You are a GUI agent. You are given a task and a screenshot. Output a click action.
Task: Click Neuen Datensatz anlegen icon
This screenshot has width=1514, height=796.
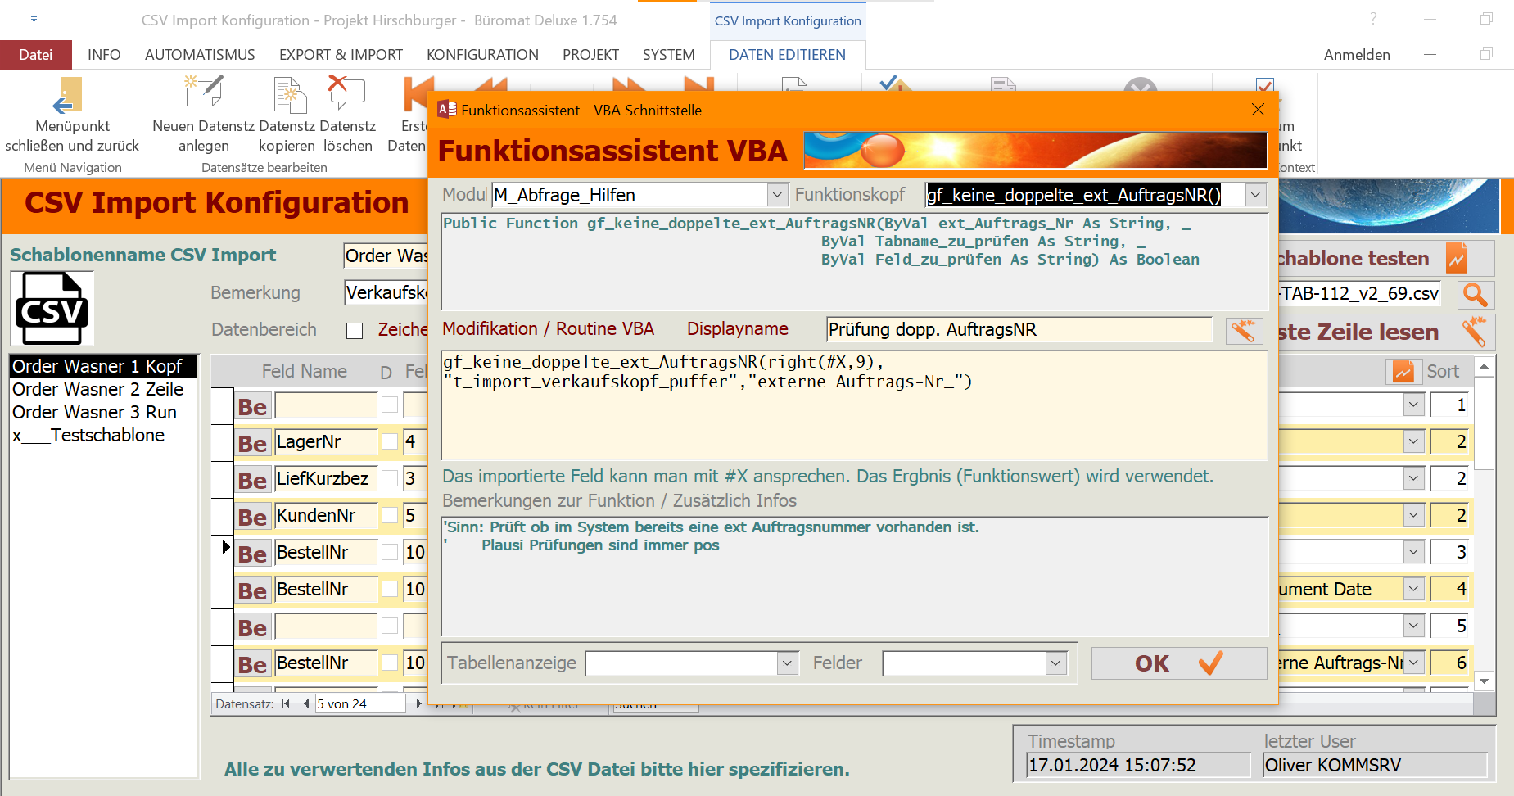click(x=204, y=93)
